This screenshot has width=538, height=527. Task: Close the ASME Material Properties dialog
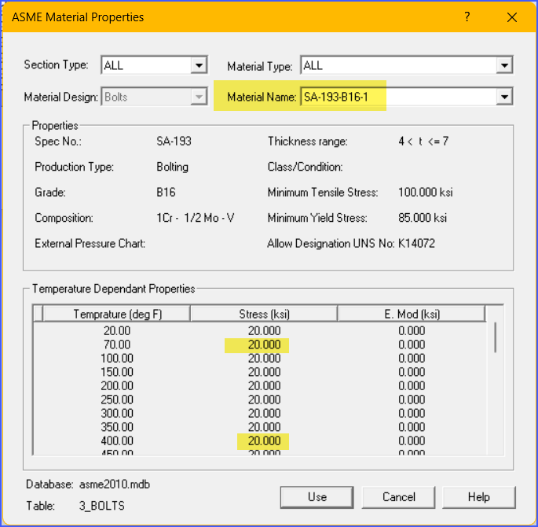pos(511,17)
